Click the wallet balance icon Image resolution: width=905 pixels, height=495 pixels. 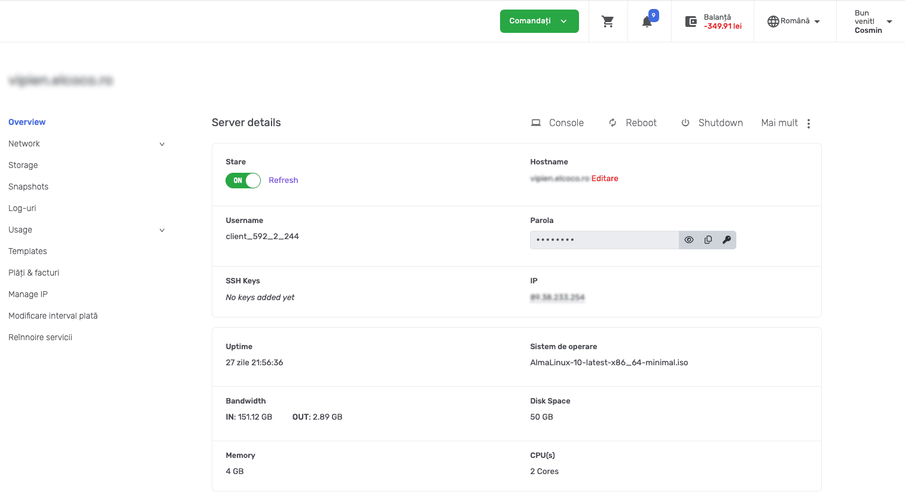pos(691,22)
